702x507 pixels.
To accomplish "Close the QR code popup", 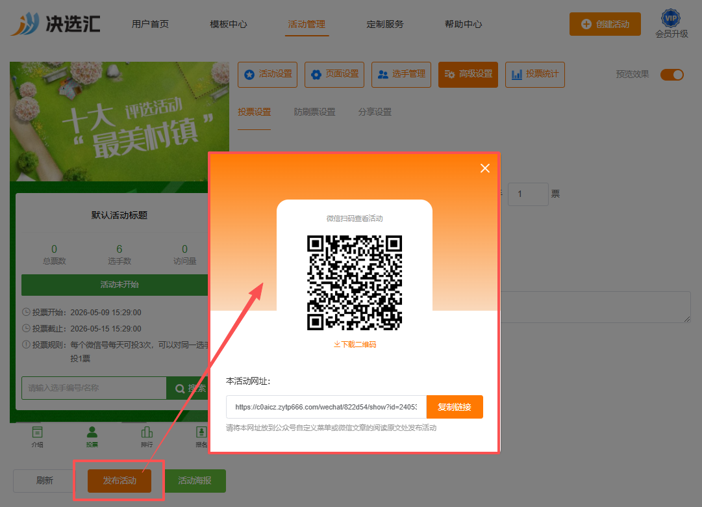I will (485, 168).
